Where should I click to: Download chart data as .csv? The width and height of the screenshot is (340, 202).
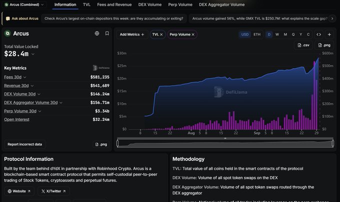click(x=303, y=45)
